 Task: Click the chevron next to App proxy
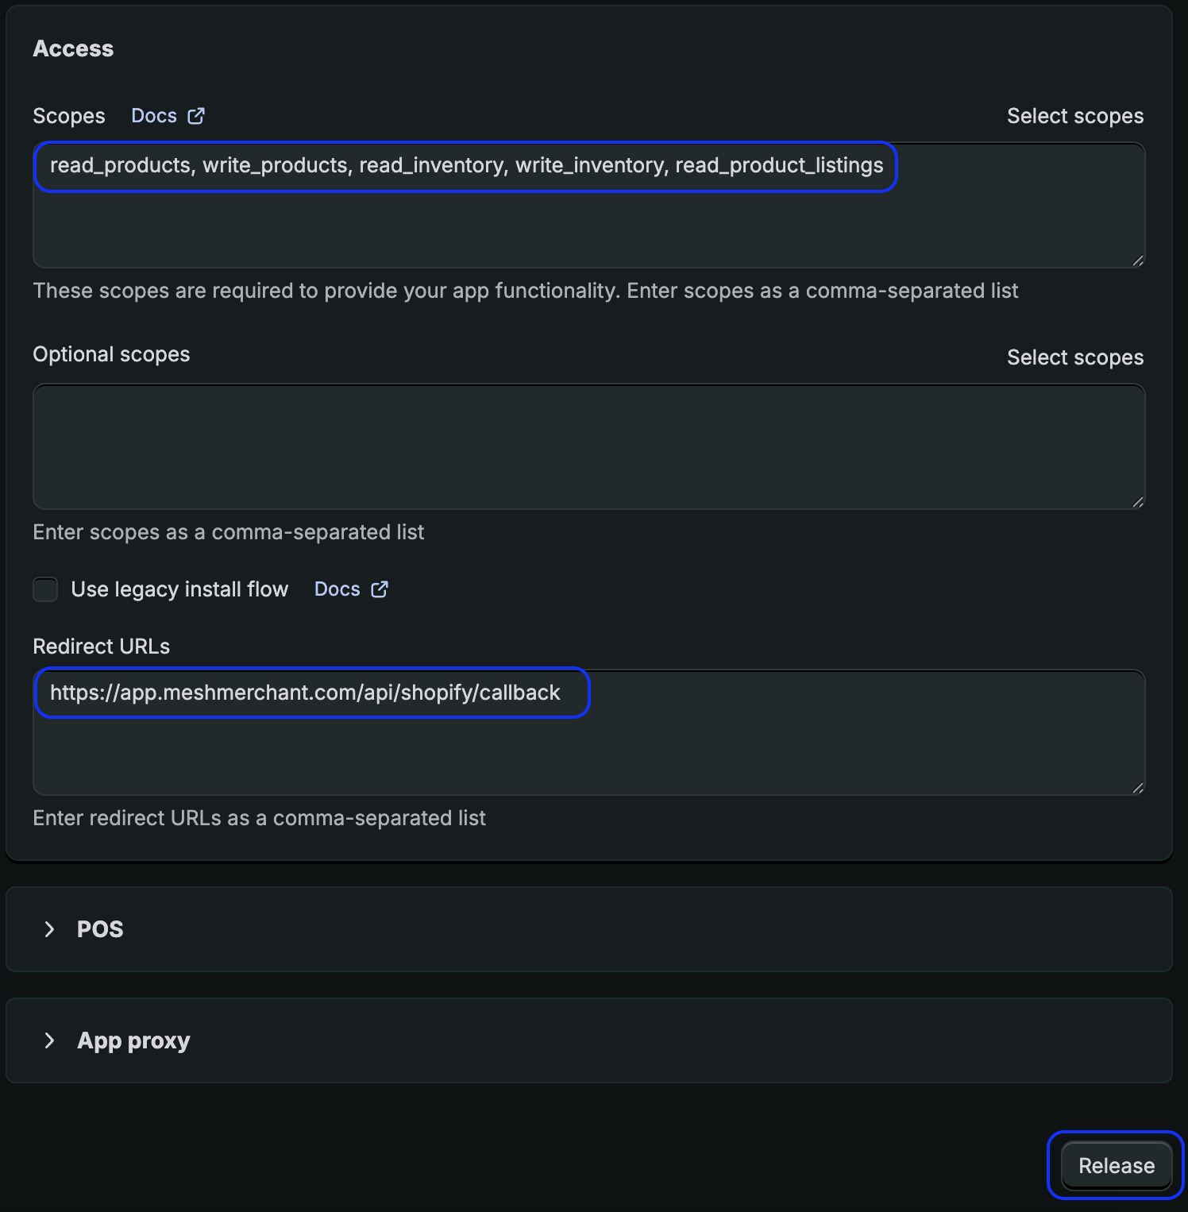point(50,1040)
